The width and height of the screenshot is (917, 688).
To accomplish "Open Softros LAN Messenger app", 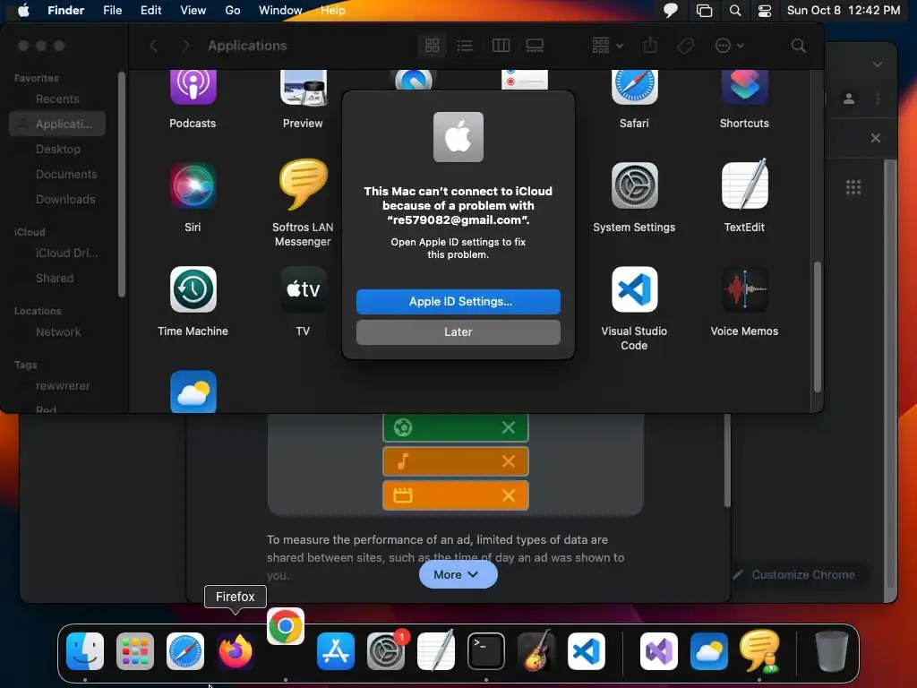I will 303,185.
